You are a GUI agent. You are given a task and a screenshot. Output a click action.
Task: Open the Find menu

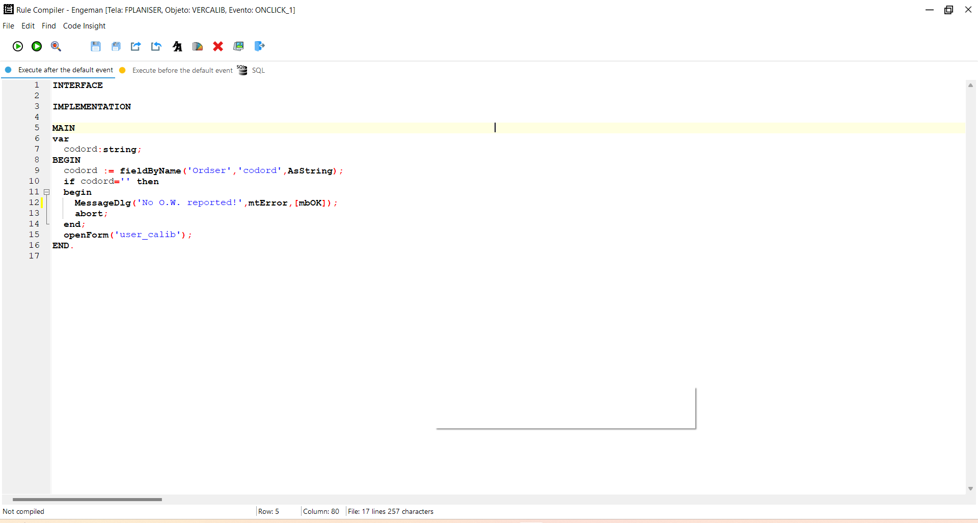pos(49,26)
